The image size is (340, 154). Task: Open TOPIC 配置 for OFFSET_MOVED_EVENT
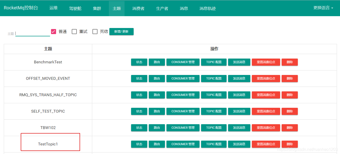tap(214, 79)
